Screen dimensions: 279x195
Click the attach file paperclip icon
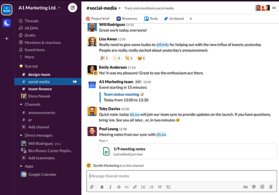[271, 187]
